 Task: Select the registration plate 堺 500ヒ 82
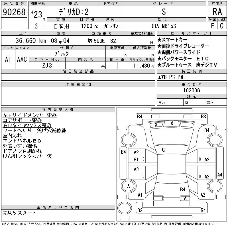pos(102,41)
